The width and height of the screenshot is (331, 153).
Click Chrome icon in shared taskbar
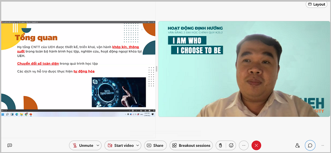click(26, 114)
